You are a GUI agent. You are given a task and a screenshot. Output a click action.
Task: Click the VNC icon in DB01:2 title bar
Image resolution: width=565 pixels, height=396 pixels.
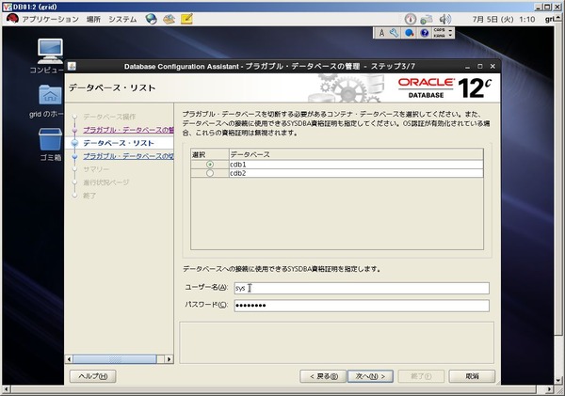pos(7,7)
